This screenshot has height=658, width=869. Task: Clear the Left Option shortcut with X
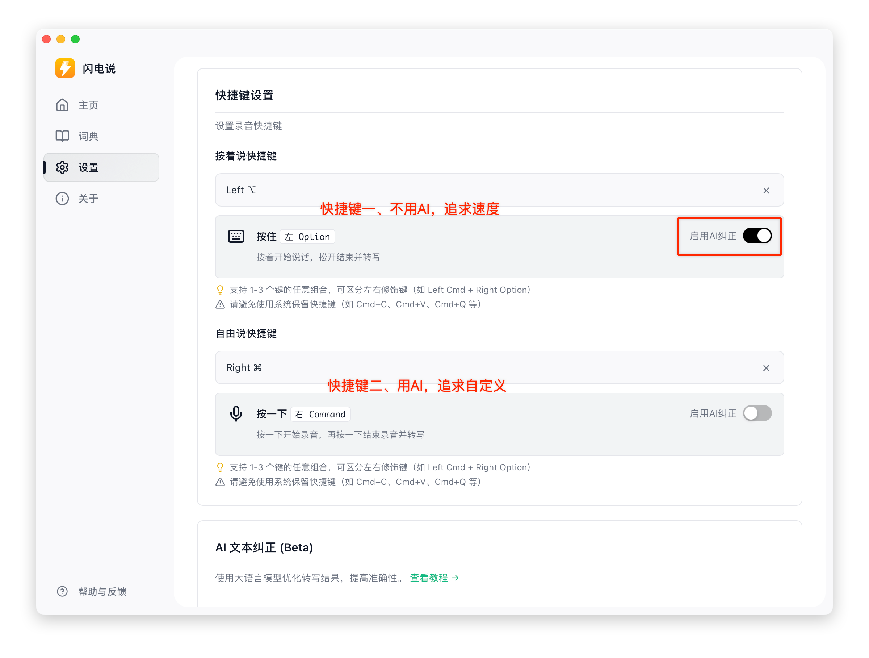tap(766, 191)
